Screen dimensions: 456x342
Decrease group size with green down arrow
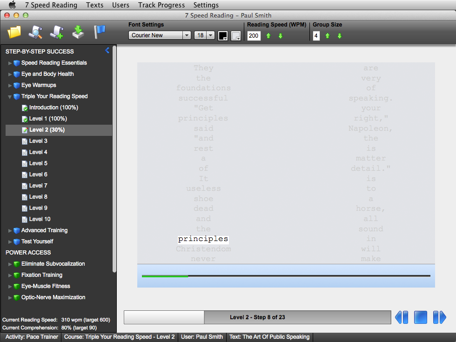tap(340, 36)
